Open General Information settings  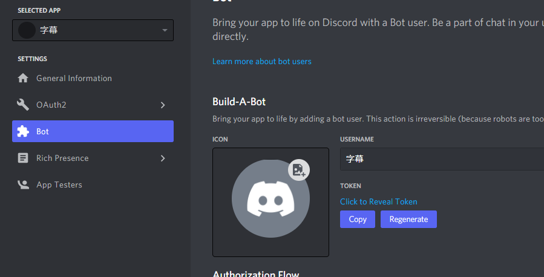tap(93, 79)
